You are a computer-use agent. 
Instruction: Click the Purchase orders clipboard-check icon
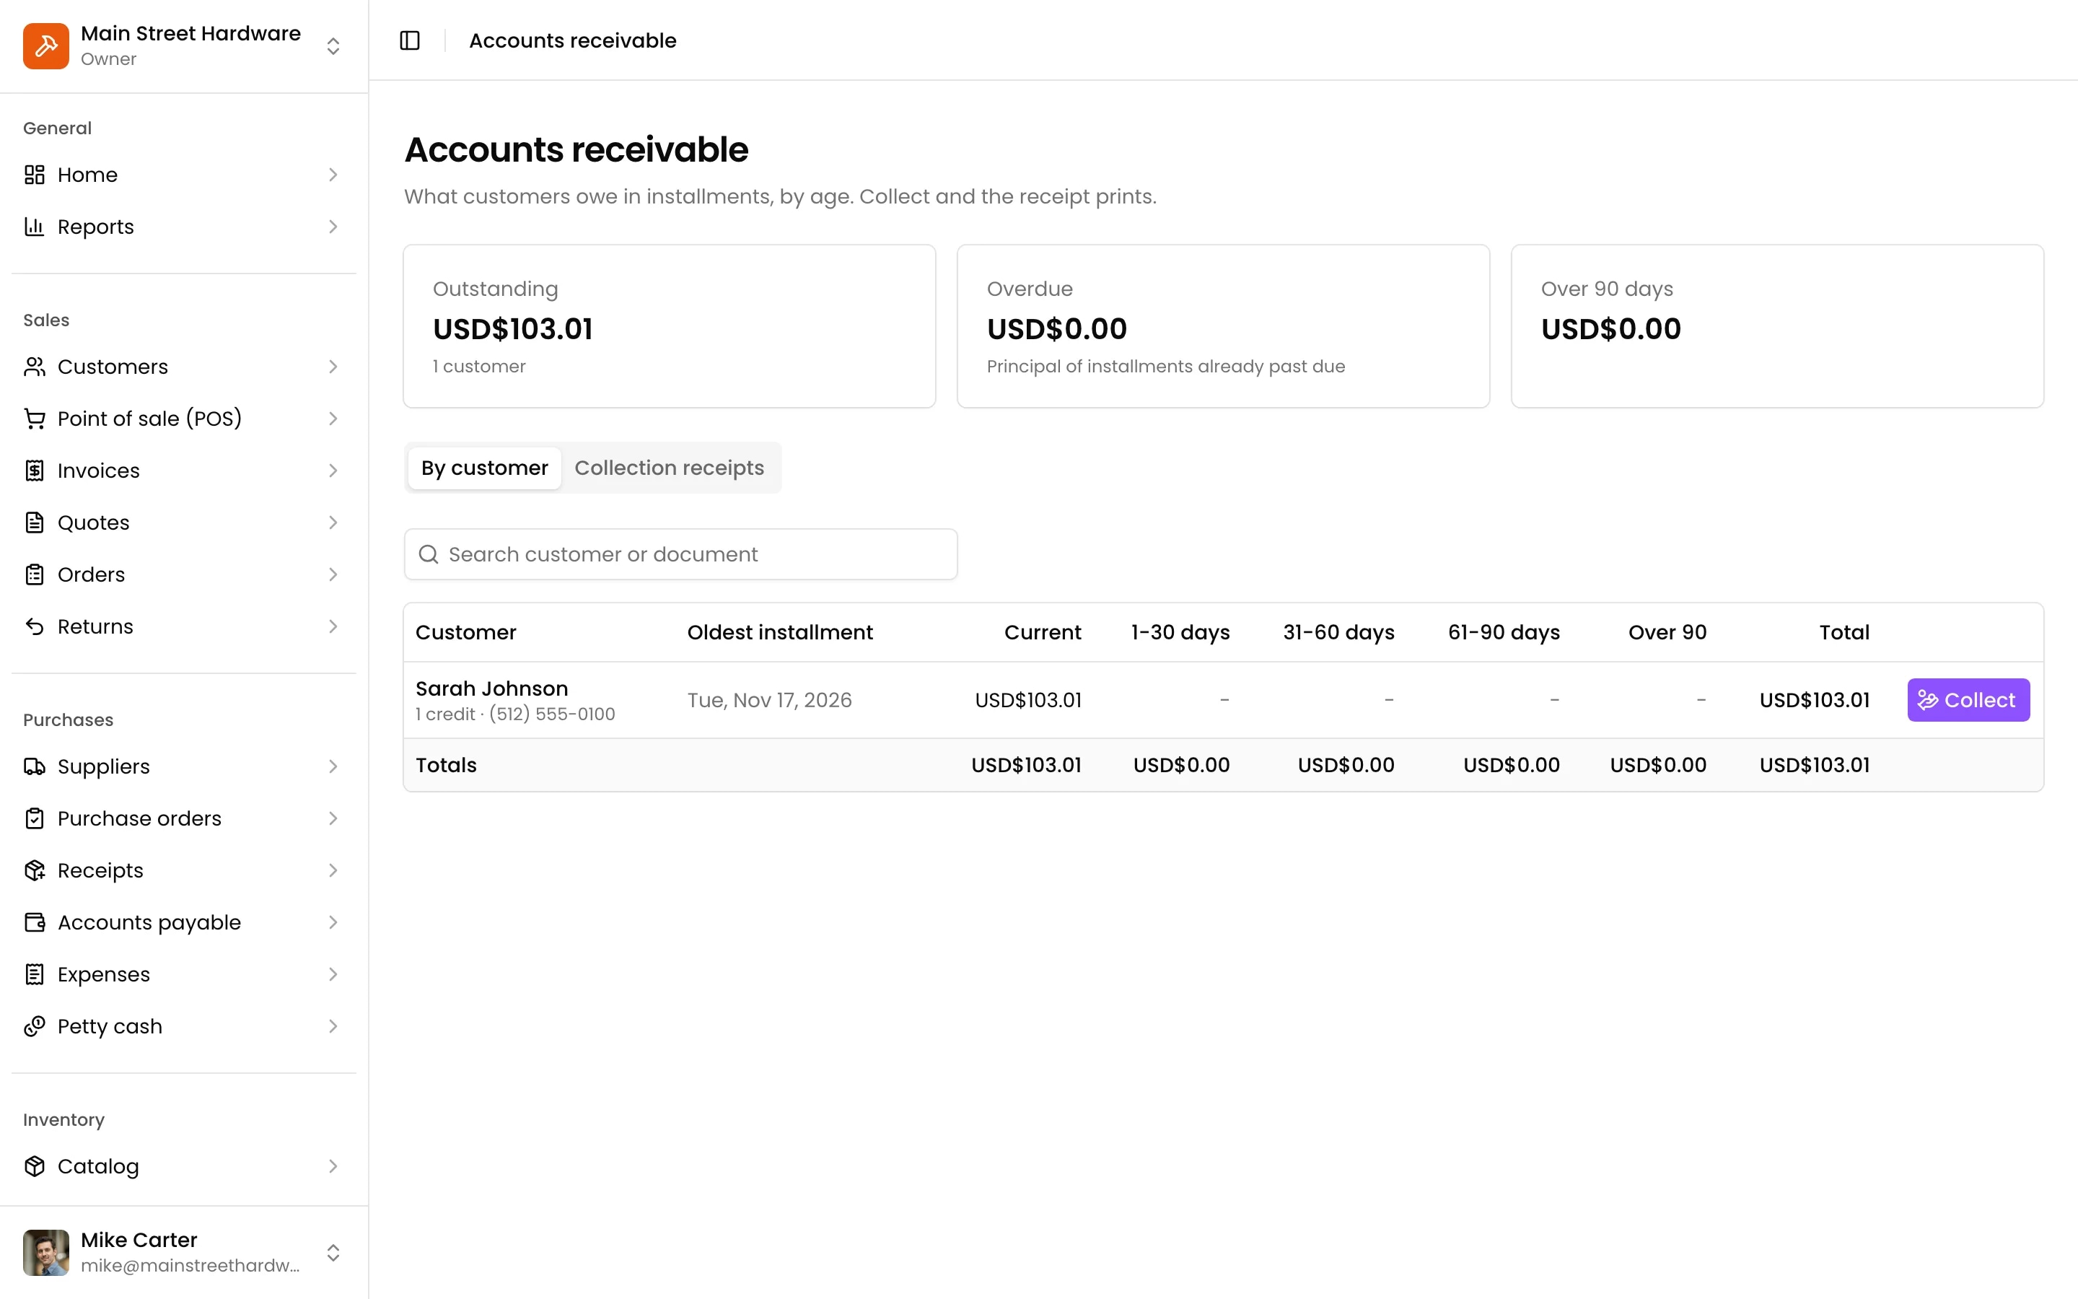[35, 819]
